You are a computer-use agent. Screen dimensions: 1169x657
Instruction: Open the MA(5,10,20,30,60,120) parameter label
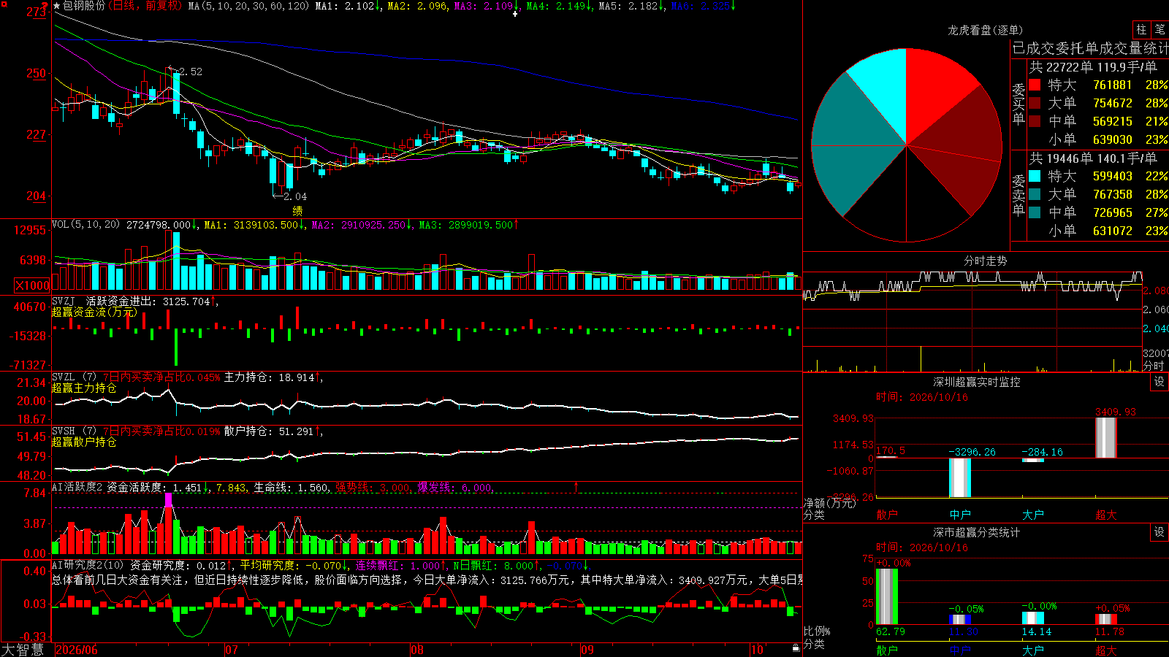tap(249, 6)
